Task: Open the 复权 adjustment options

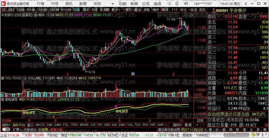Action: click(x=128, y=10)
